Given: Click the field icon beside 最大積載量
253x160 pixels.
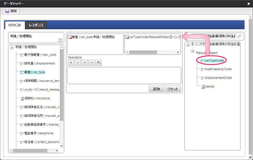Looking at the screenshot, I should (x=22, y=55).
